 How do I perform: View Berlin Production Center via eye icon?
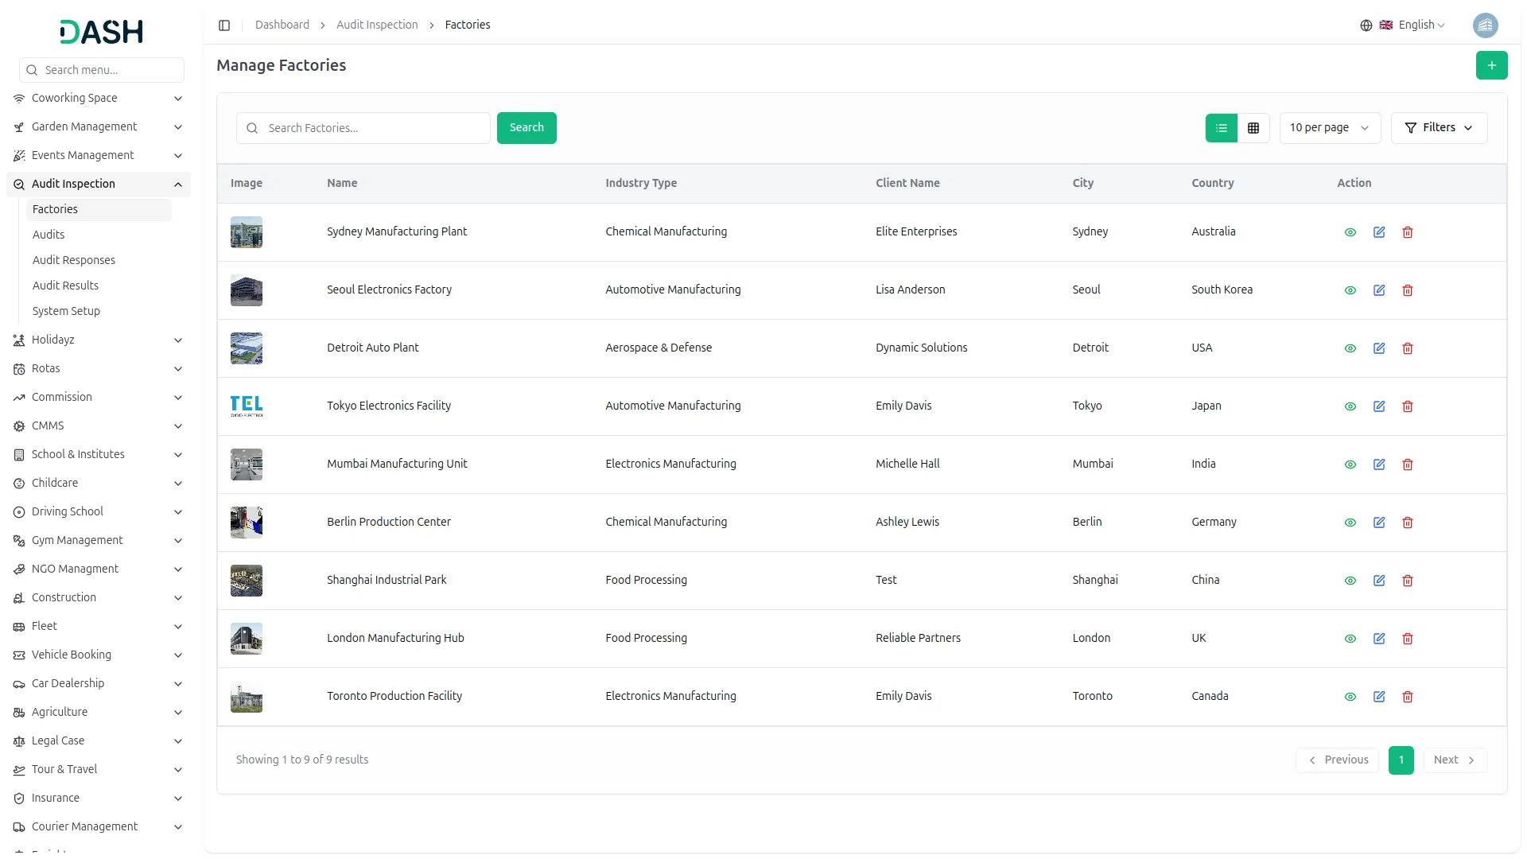point(1350,523)
